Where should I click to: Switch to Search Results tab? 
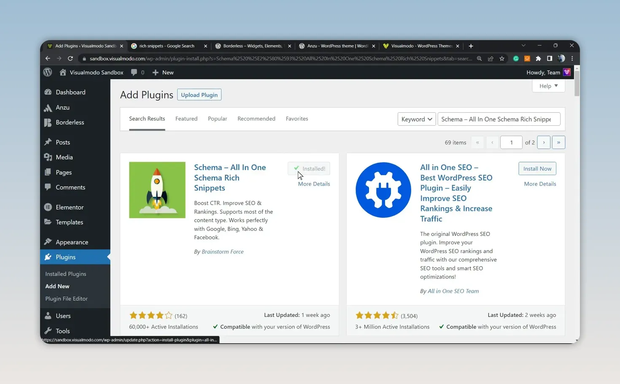click(147, 119)
